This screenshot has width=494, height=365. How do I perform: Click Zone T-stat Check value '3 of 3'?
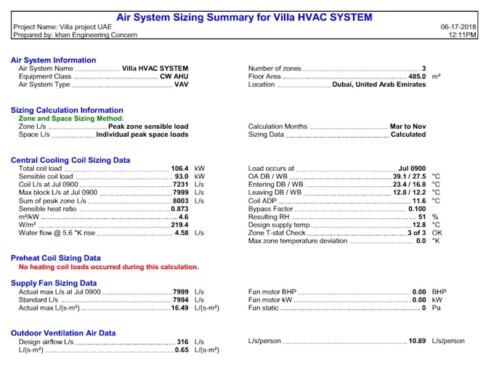pyautogui.click(x=416, y=233)
